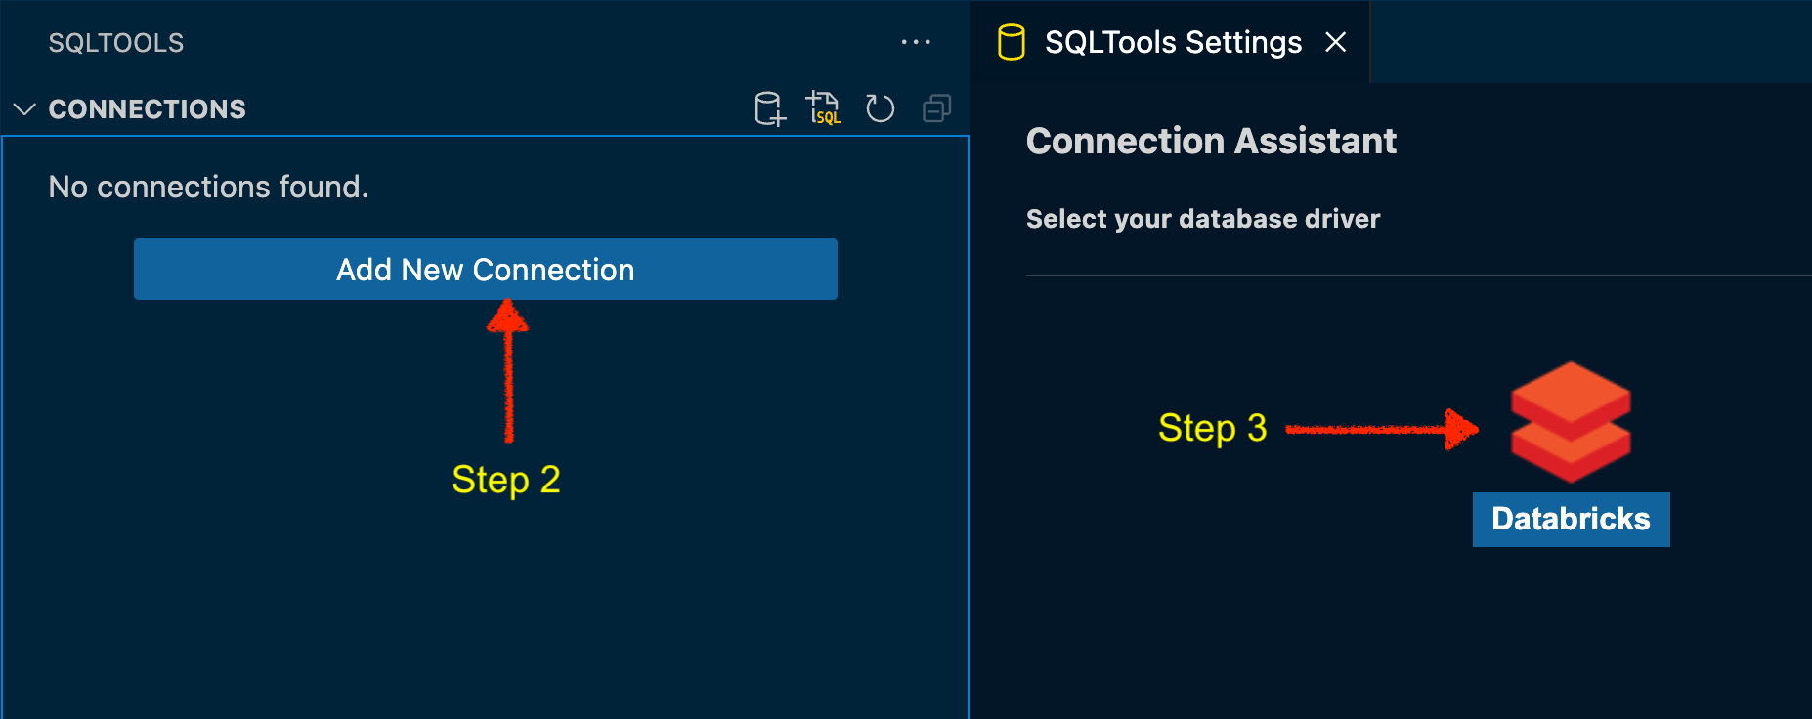This screenshot has height=719, width=1812.
Task: Refresh the connections list
Action: point(880,108)
